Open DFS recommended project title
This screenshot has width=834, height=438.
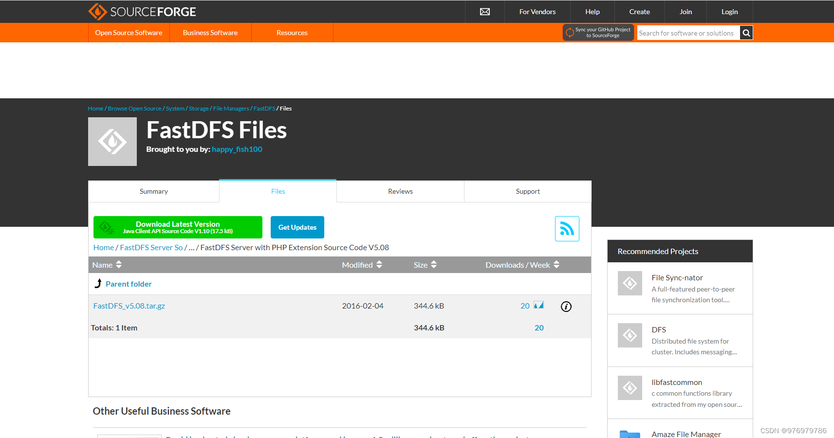659,329
